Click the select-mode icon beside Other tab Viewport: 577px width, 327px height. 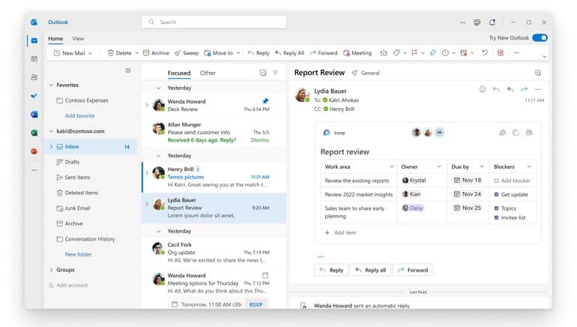pos(263,73)
